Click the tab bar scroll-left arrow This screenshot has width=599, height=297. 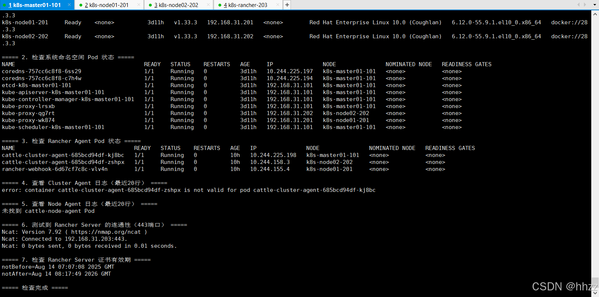click(x=578, y=5)
